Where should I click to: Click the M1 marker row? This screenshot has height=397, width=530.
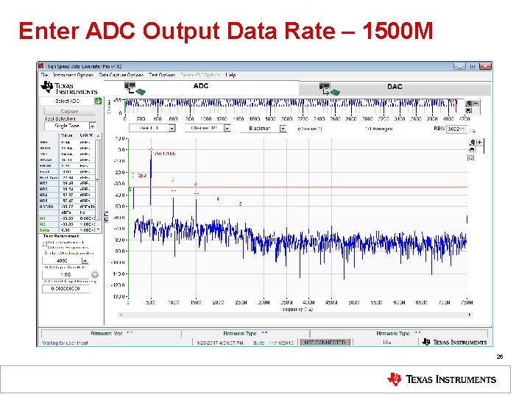pyautogui.click(x=67, y=218)
